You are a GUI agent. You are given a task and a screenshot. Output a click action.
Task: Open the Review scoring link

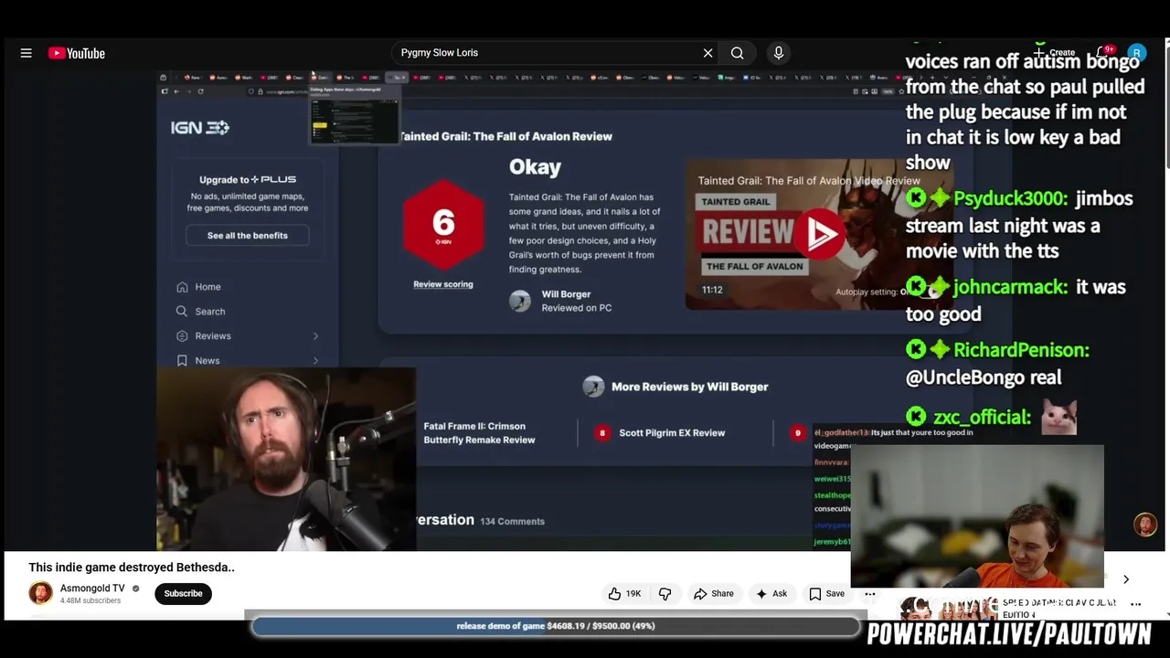tap(443, 284)
